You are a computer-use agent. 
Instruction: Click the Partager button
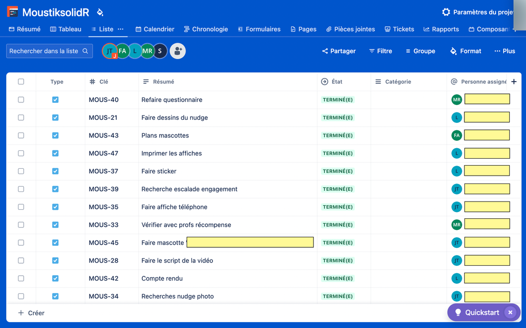(x=339, y=51)
